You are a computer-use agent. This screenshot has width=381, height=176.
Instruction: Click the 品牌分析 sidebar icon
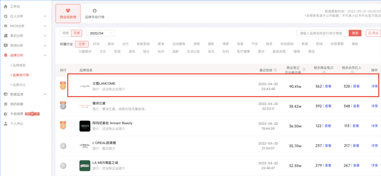coord(6,55)
